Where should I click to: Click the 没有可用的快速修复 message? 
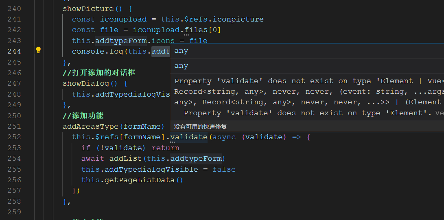201,127
